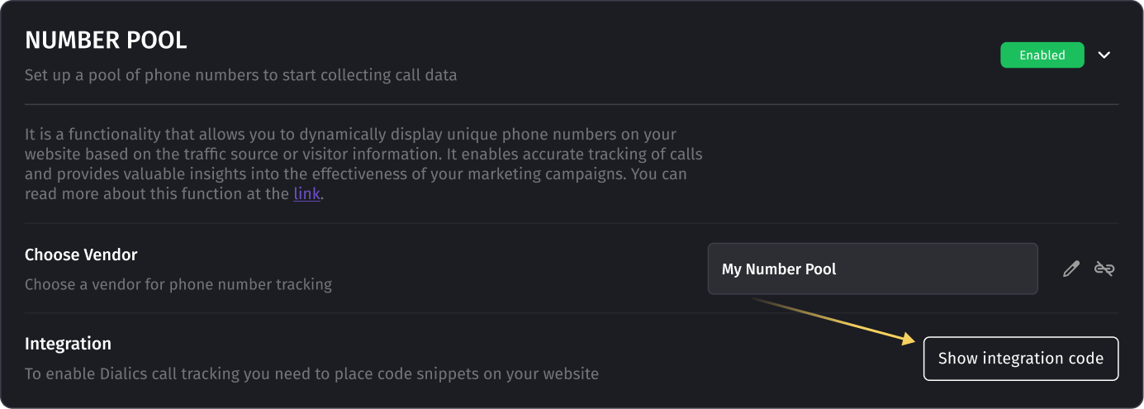Show integration code
The image size is (1144, 409).
(1021, 359)
